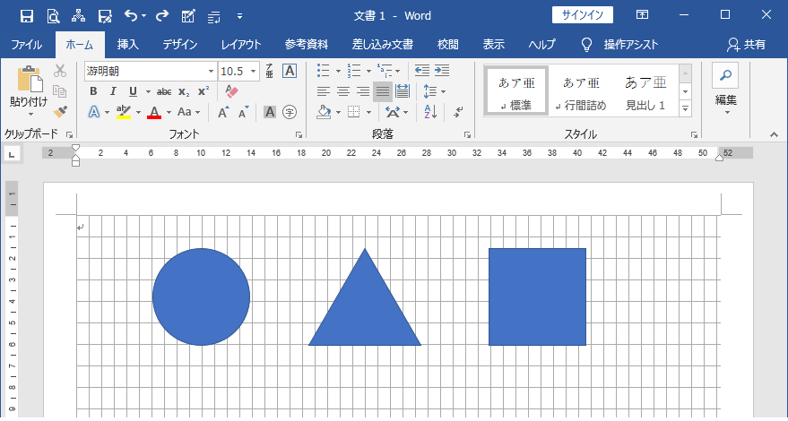Click the Increase Indent icon

point(442,71)
